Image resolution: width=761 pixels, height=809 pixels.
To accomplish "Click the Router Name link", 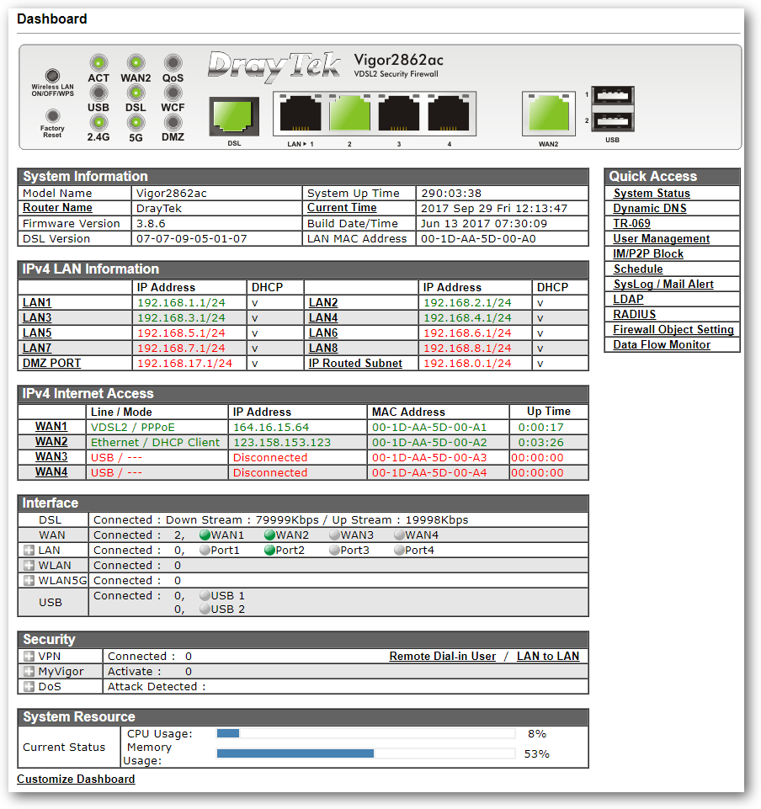I will tap(57, 208).
